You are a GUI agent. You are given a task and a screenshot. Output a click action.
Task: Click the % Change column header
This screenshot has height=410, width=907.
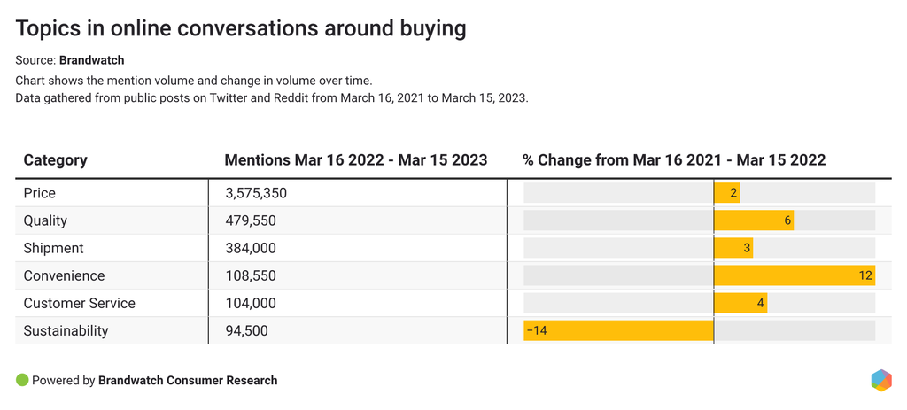pos(673,160)
